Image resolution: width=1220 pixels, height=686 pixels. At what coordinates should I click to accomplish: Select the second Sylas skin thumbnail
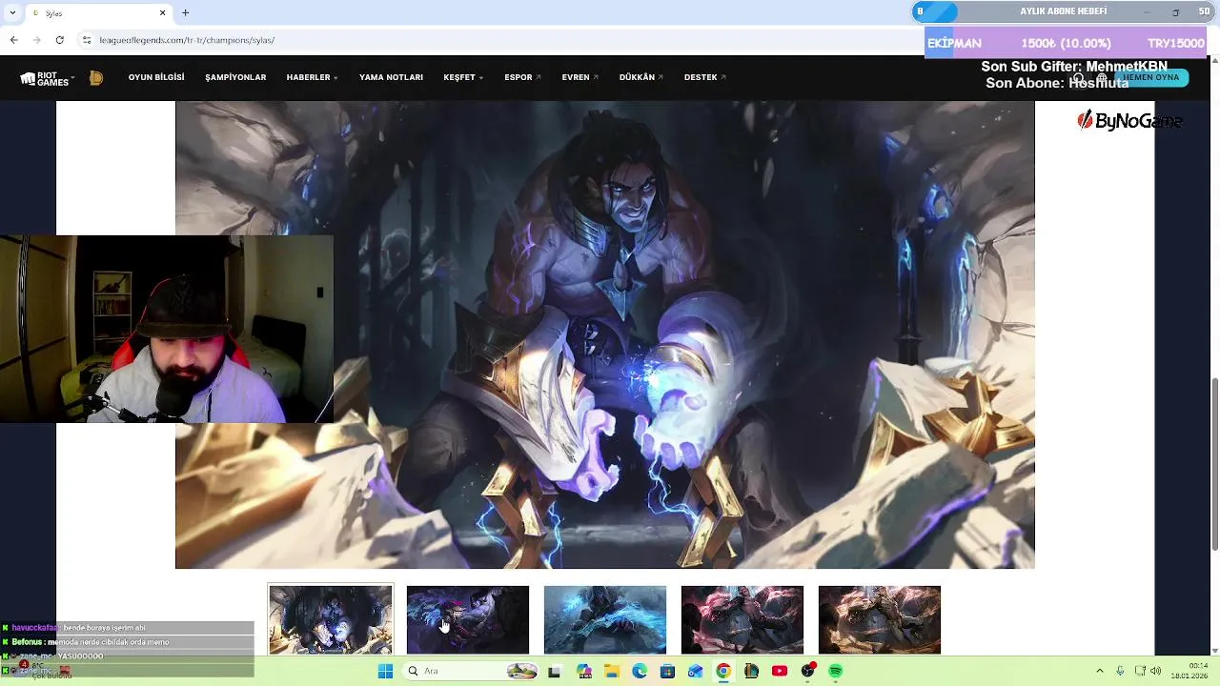468,619
